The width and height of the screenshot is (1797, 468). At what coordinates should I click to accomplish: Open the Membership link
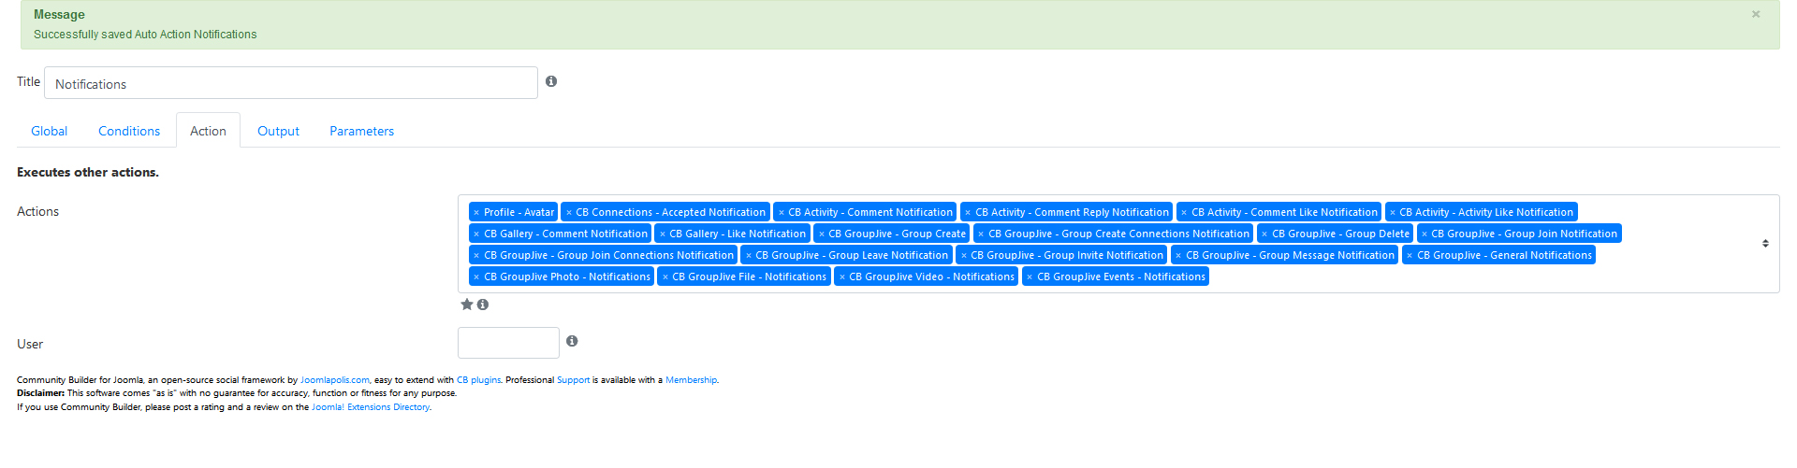pos(691,380)
